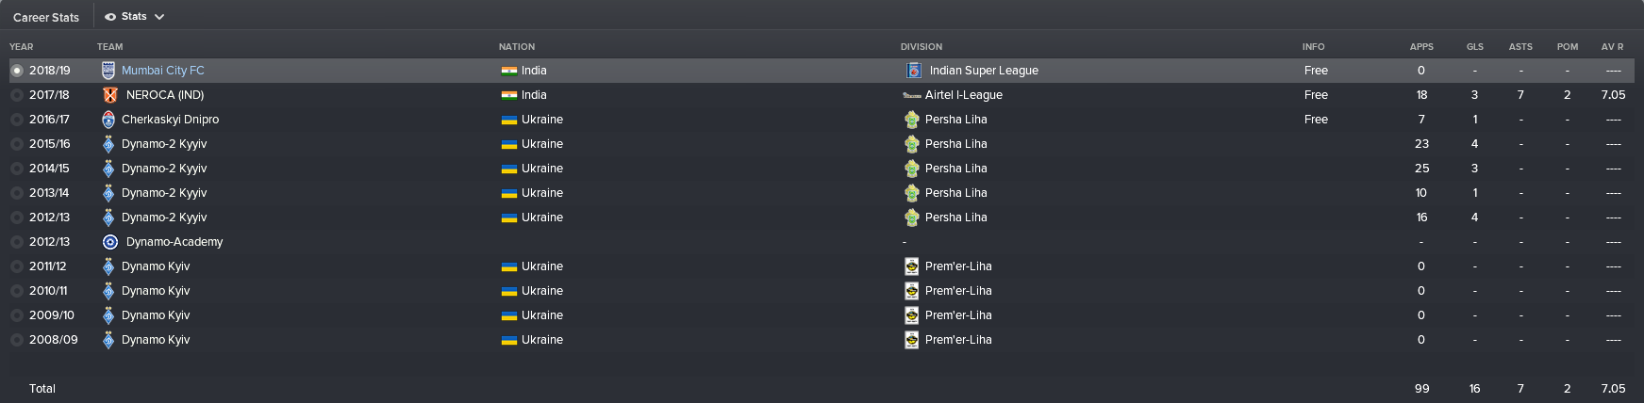Click the Career Stats tab label

point(46,17)
